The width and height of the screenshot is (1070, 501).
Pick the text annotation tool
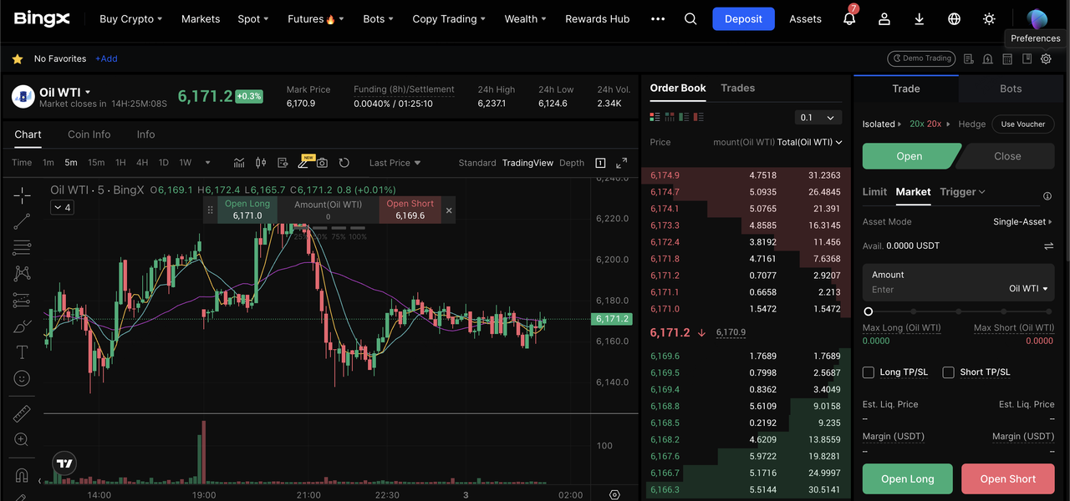coord(23,352)
